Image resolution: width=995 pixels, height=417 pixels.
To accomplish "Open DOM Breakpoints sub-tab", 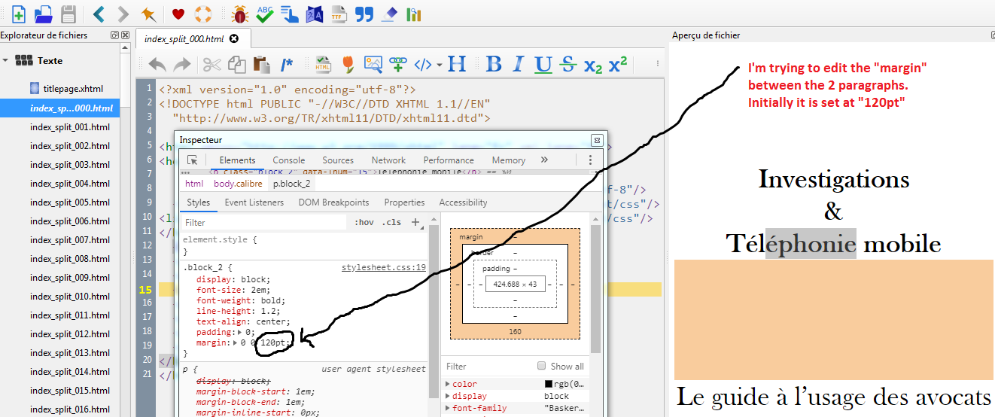I will point(334,202).
